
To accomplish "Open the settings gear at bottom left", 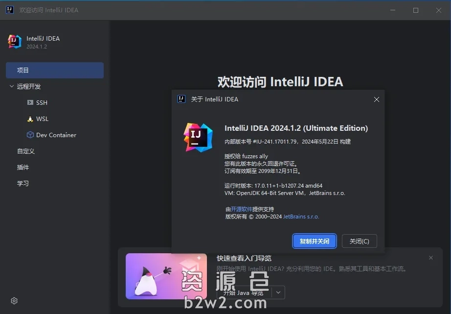I will [14, 301].
